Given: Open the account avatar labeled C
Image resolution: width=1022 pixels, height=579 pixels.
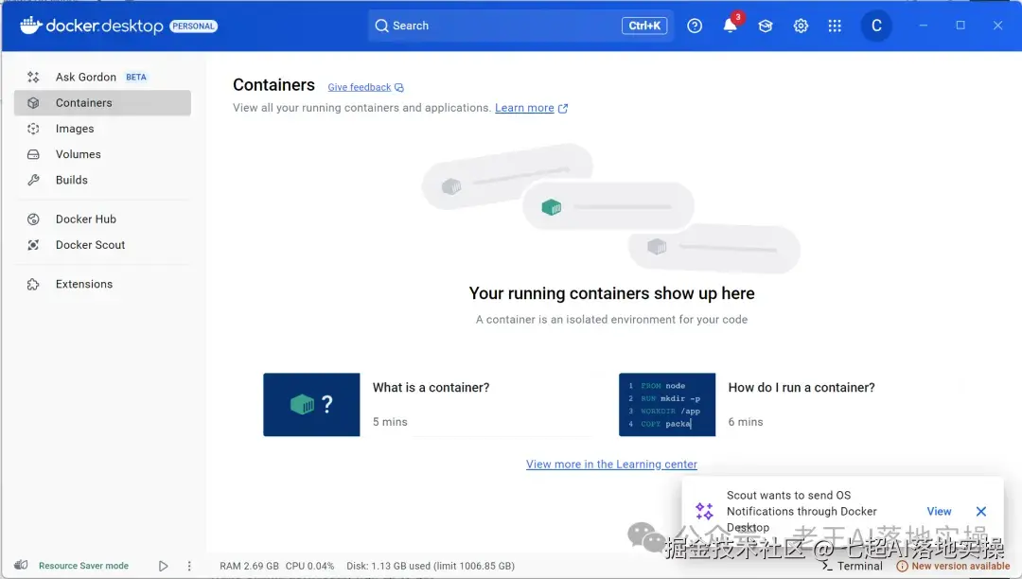Looking at the screenshot, I should [x=876, y=26].
